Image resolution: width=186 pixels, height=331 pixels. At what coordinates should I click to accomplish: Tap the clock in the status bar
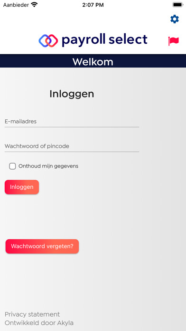[x=93, y=5]
